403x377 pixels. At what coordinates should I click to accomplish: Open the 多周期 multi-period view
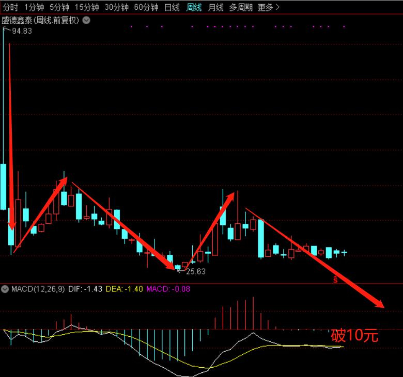pos(241,7)
